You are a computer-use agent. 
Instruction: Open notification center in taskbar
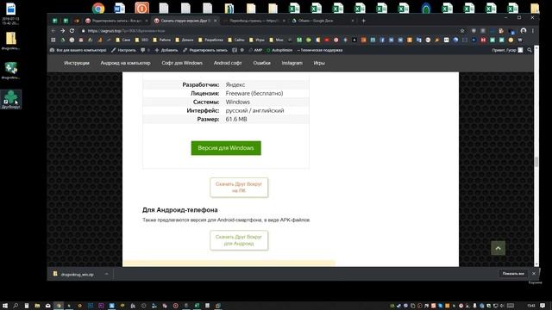coord(543,306)
